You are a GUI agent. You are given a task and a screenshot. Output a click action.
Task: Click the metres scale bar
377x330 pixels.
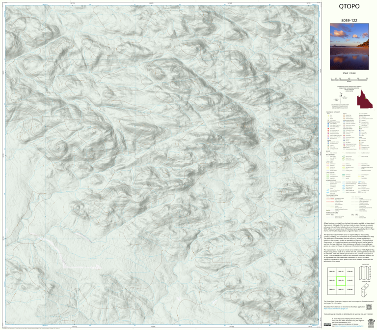(x=349, y=79)
